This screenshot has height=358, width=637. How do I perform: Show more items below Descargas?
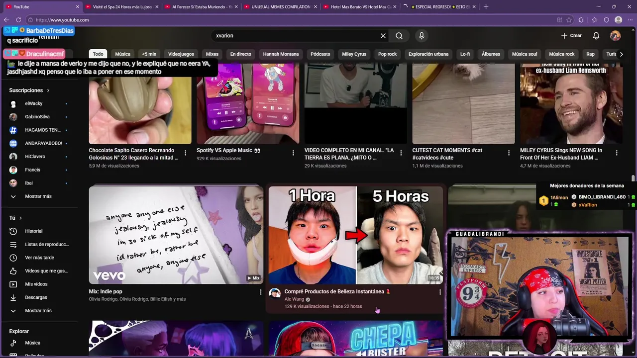point(39,311)
